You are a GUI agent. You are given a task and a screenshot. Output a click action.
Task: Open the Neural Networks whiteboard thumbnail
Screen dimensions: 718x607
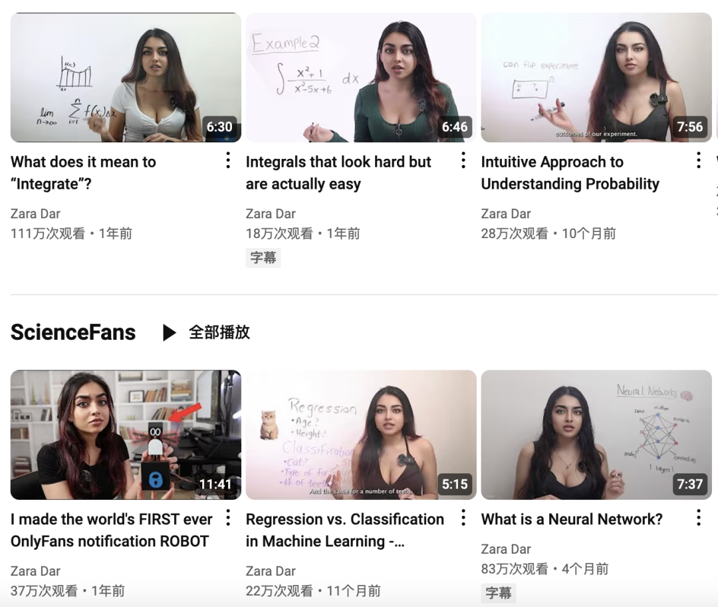point(596,435)
